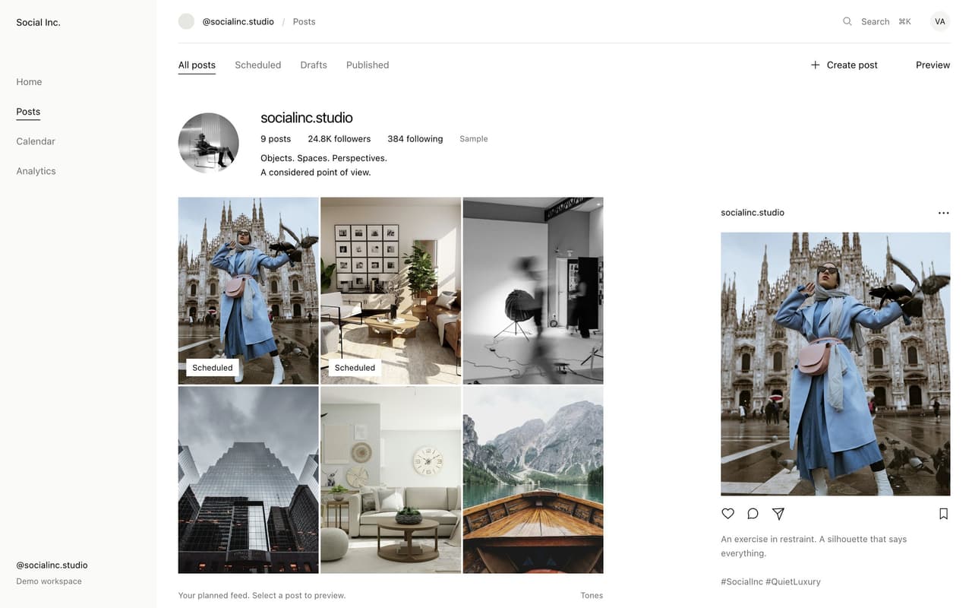Viewport: 972px width, 608px height.
Task: Click the 9 posts count
Action: coord(276,139)
